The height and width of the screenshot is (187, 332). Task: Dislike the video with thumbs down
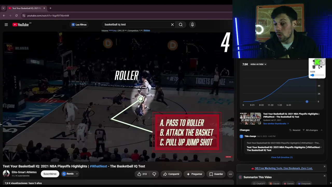tap(154, 174)
